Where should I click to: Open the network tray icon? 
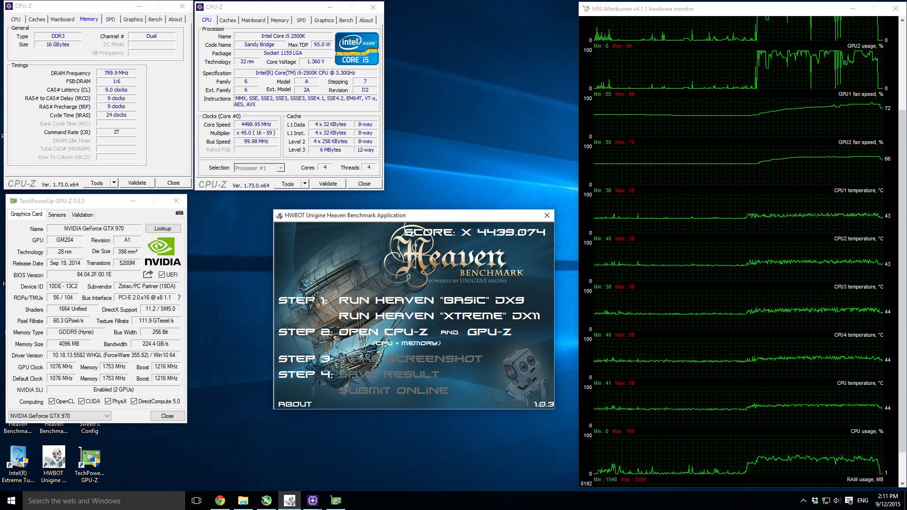(x=826, y=501)
